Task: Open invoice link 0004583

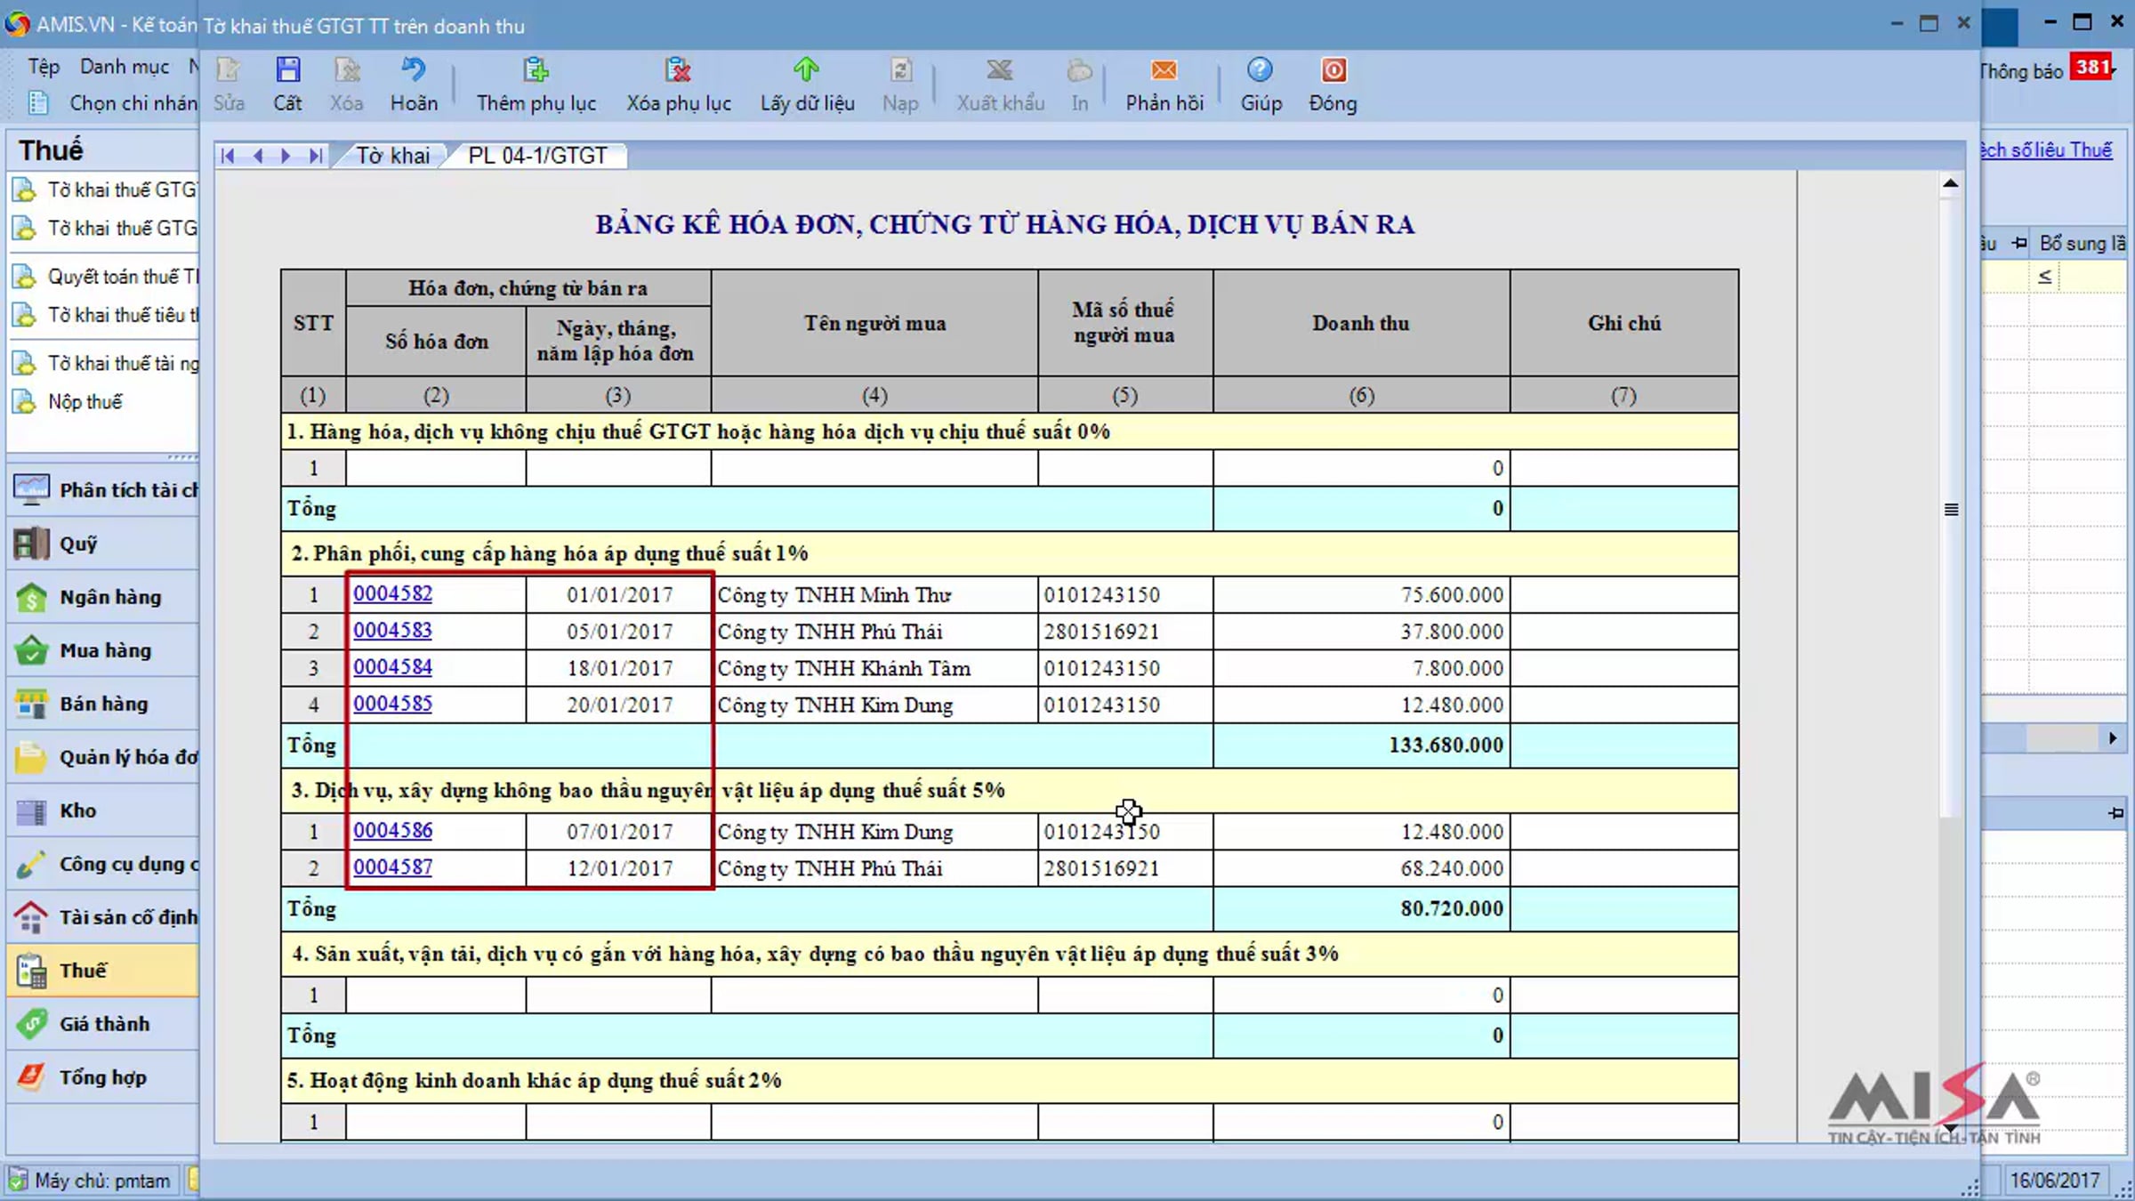Action: (392, 631)
